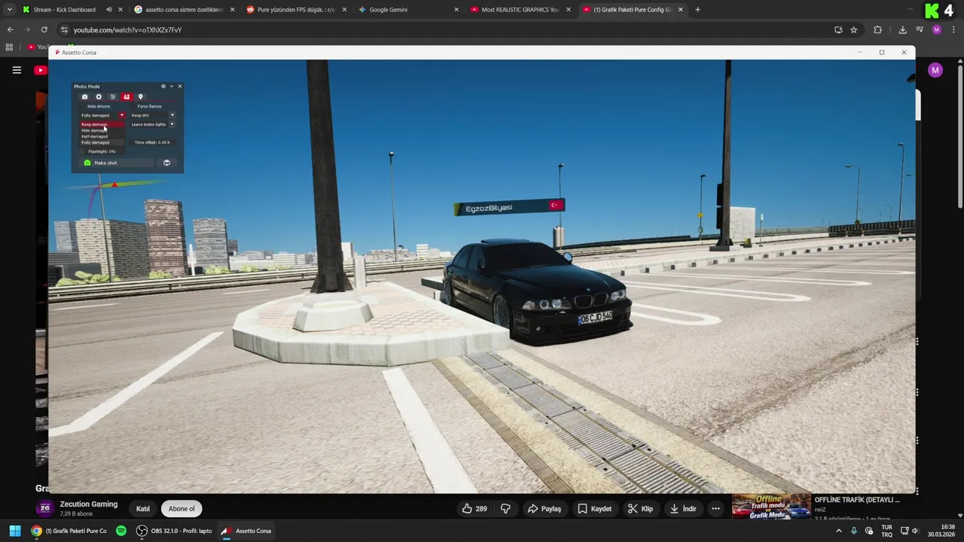Open Zecution Gaming channel avatar

(x=45, y=508)
